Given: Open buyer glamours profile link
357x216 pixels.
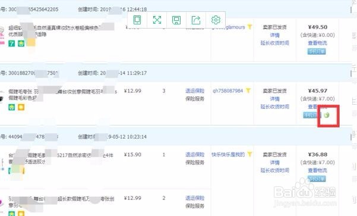Looking at the screenshot, I should [228, 27].
